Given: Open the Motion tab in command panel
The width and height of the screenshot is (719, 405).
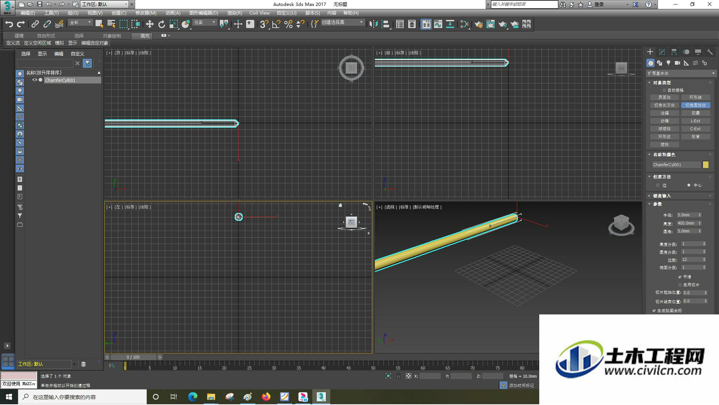Looking at the screenshot, I should (686, 52).
